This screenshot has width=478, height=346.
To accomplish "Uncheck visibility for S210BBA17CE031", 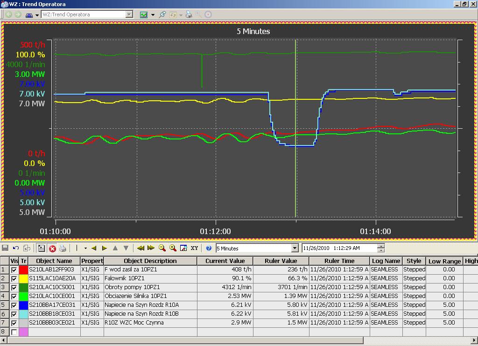I will click(x=14, y=305).
